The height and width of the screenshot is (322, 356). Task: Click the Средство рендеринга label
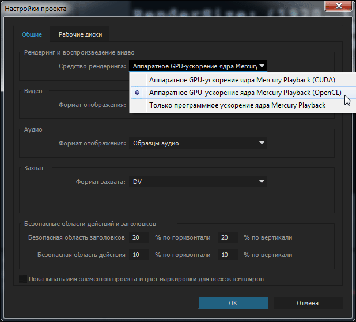(92, 66)
